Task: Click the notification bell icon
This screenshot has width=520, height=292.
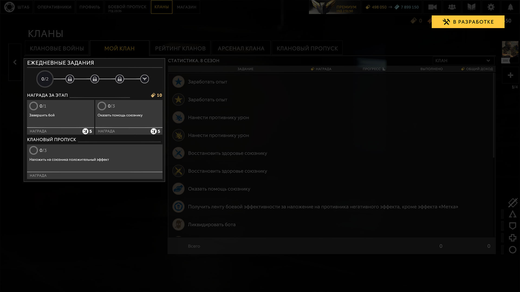Action: pos(510,7)
